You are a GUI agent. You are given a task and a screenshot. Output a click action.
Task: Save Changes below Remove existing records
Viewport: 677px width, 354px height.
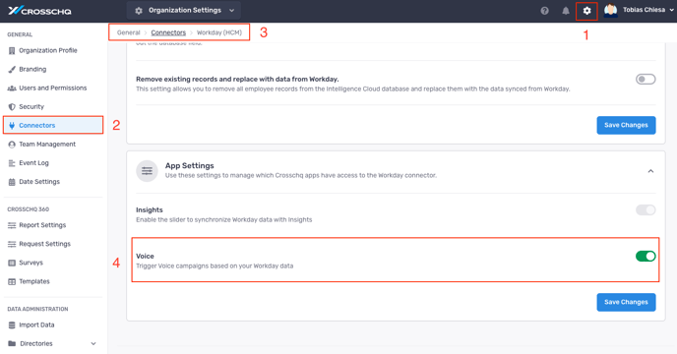coord(626,125)
